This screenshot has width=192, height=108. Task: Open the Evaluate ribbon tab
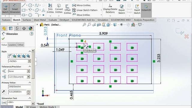click(x=53, y=20)
